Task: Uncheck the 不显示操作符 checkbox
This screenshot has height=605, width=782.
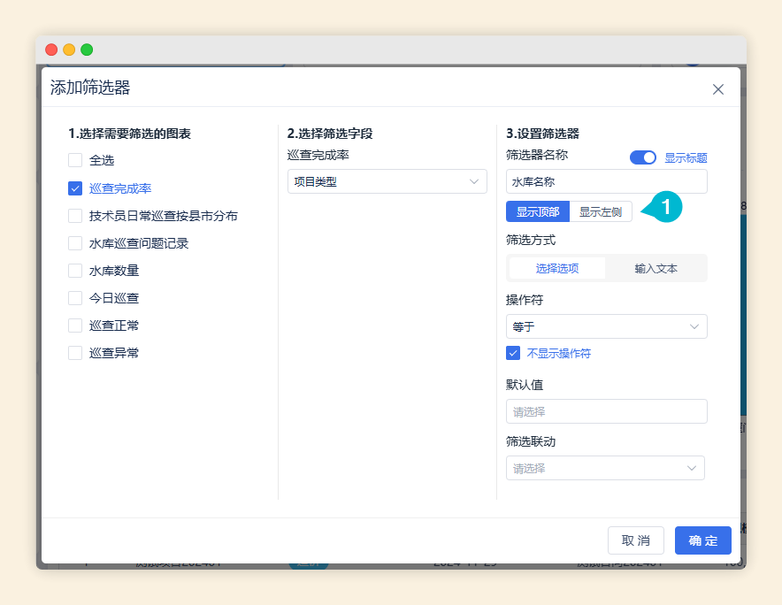Action: [513, 353]
